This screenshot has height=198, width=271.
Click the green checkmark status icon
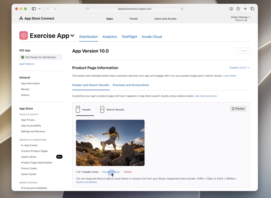point(22,57)
